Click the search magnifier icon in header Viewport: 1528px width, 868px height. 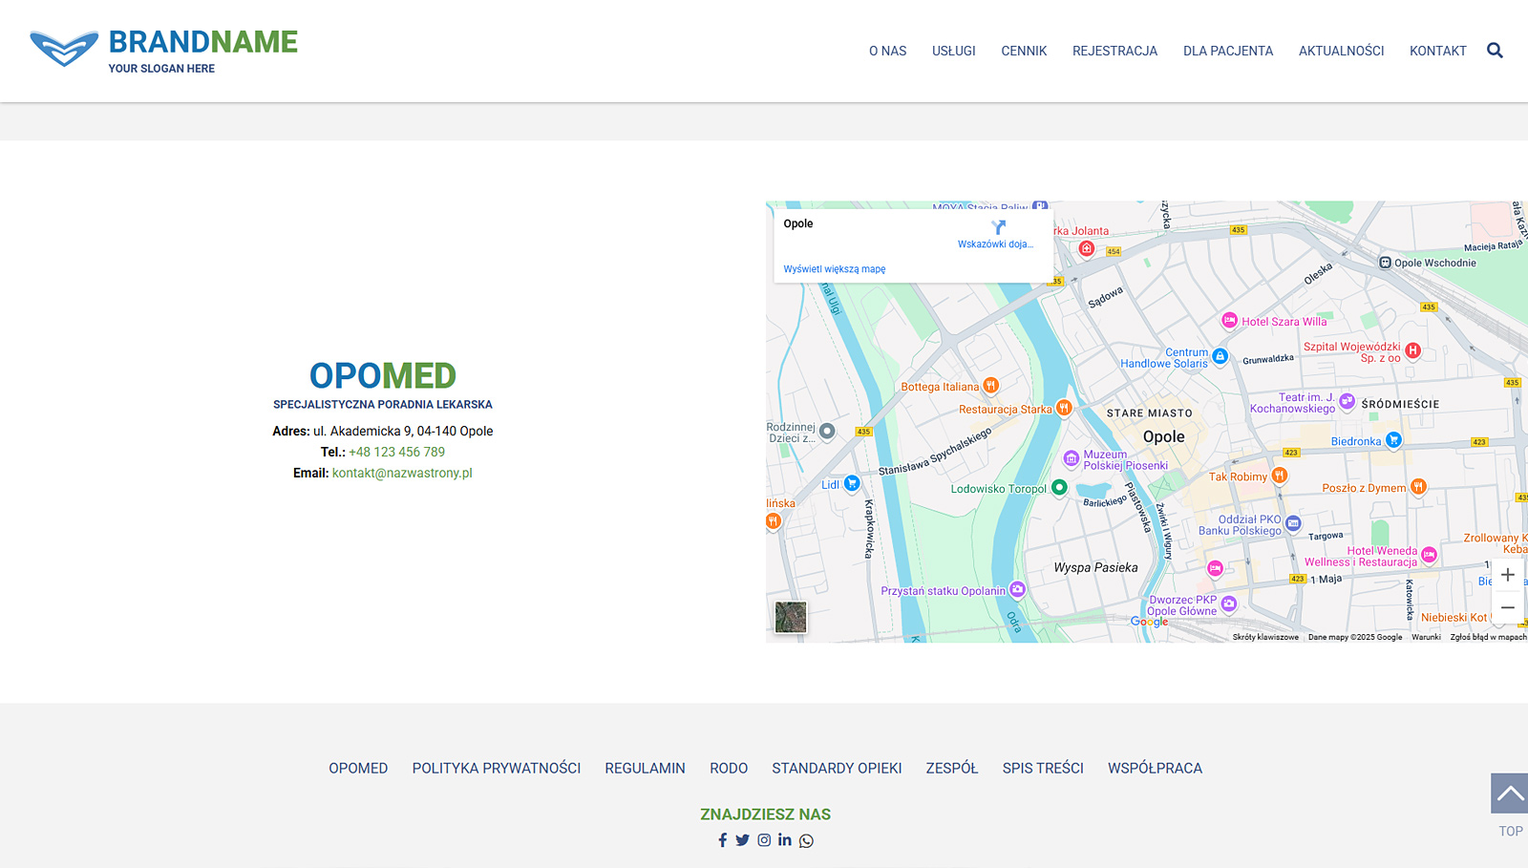1495,51
